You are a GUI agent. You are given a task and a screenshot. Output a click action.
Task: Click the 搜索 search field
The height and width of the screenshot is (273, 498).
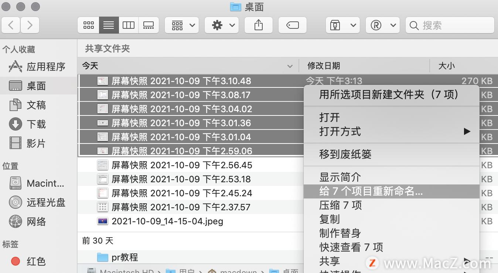click(449, 25)
